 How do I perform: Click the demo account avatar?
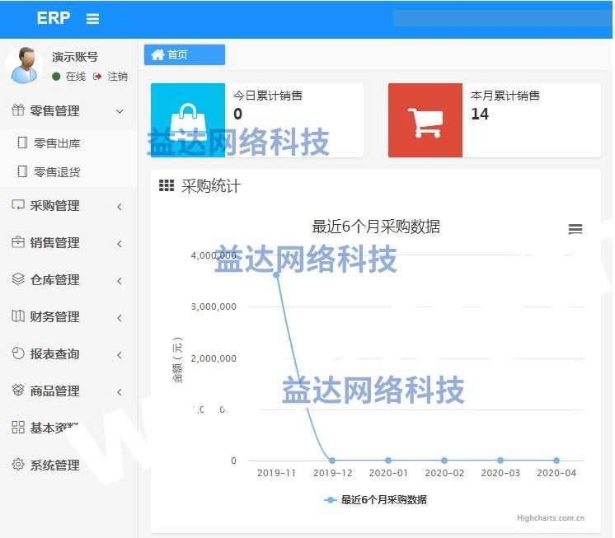[x=24, y=65]
